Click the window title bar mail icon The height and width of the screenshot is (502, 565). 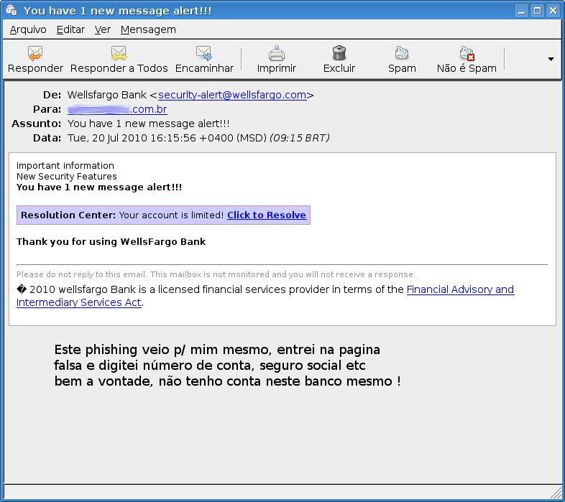point(12,10)
